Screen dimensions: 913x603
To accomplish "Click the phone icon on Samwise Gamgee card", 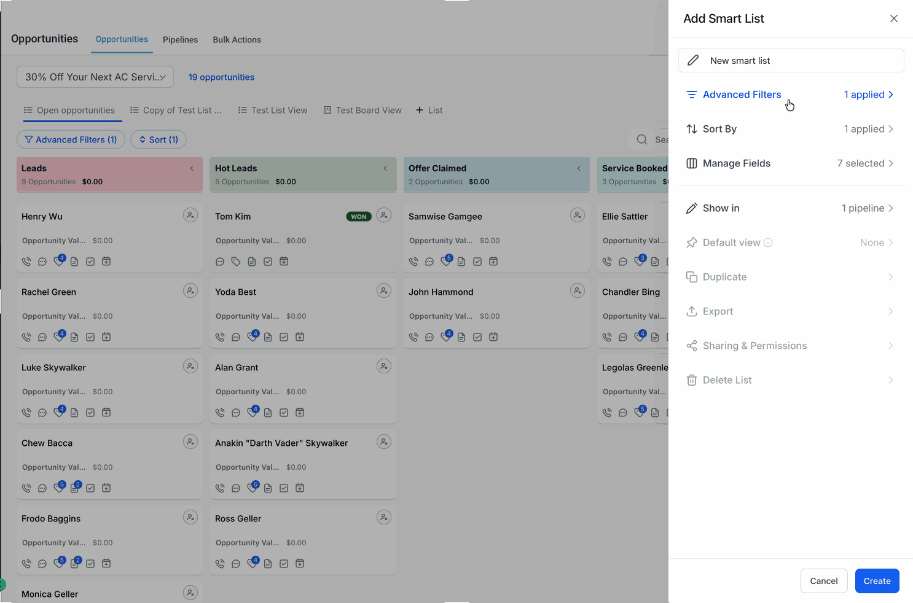I will click(x=413, y=262).
